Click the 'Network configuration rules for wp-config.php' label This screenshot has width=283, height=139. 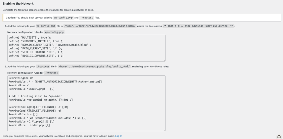35,32
